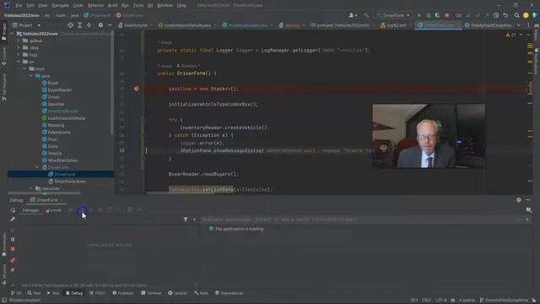Click the Git update project arrow icon
540x304 pixels.
point(468,15)
